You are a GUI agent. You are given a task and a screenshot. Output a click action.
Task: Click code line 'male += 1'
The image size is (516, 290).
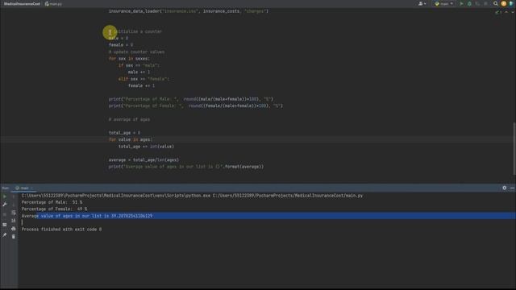139,72
